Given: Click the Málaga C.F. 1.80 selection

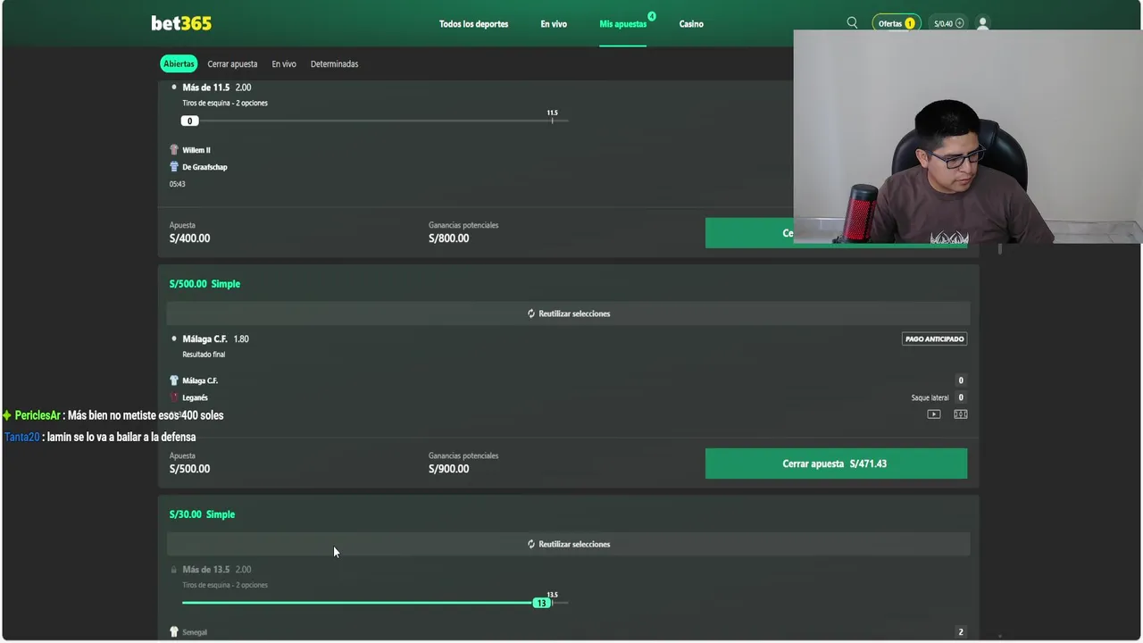Looking at the screenshot, I should (x=215, y=339).
